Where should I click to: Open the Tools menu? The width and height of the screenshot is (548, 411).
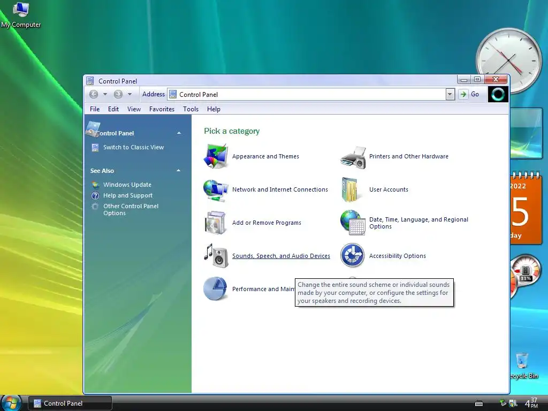tap(191, 109)
